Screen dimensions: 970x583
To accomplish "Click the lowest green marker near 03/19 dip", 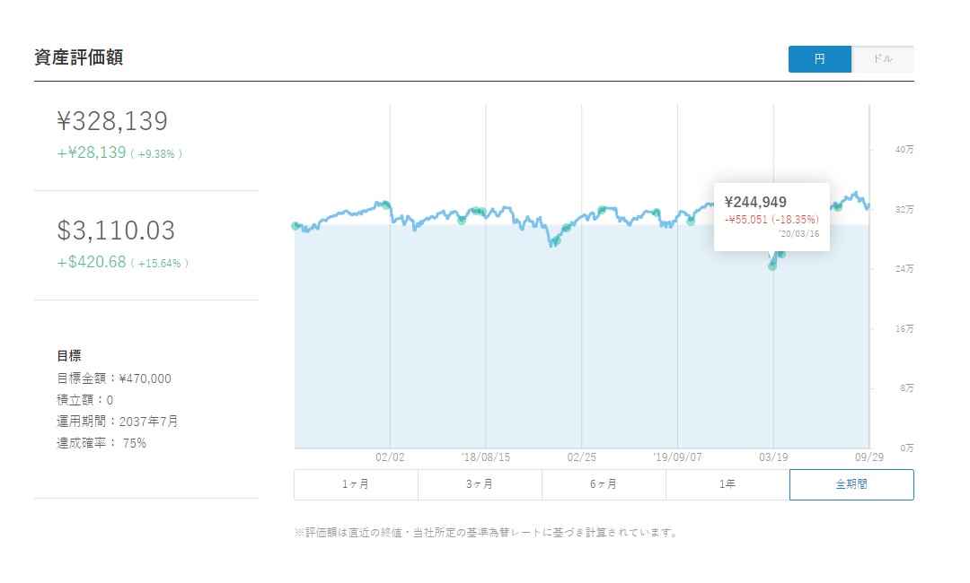I will (x=772, y=265).
